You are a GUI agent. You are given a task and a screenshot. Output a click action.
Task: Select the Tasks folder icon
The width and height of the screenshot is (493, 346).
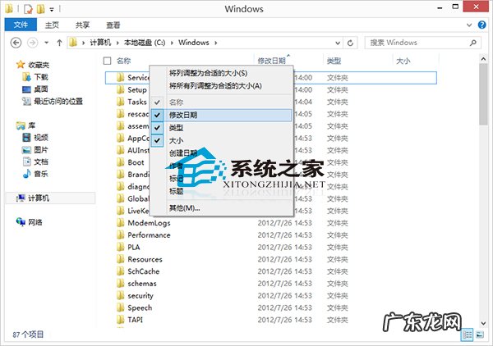121,102
